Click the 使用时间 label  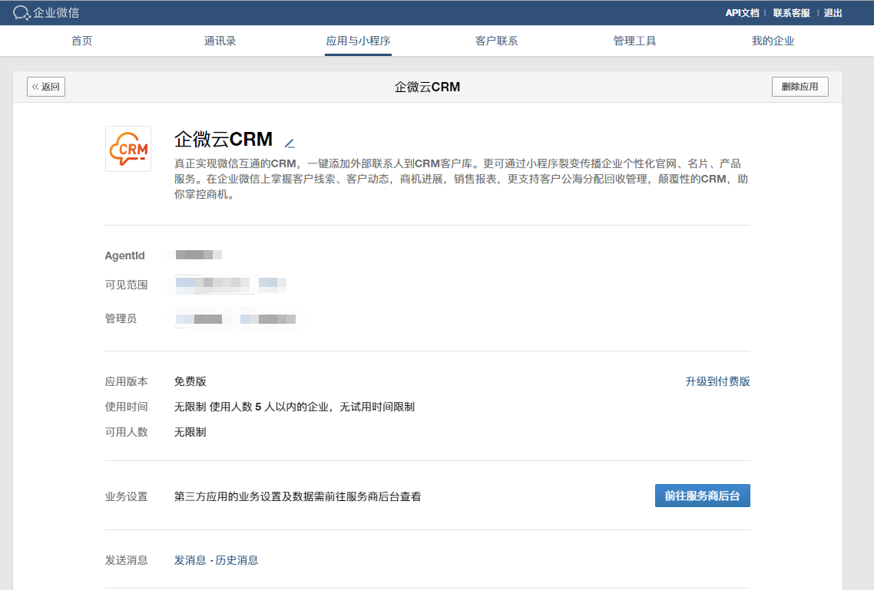tap(127, 407)
